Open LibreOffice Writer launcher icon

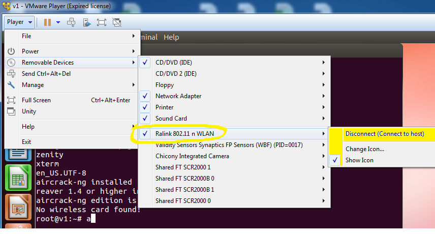(x=18, y=155)
